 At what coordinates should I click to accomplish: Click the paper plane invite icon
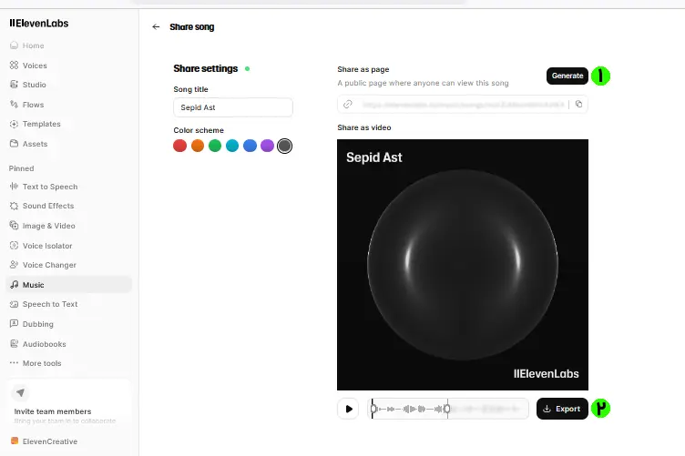(x=20, y=392)
